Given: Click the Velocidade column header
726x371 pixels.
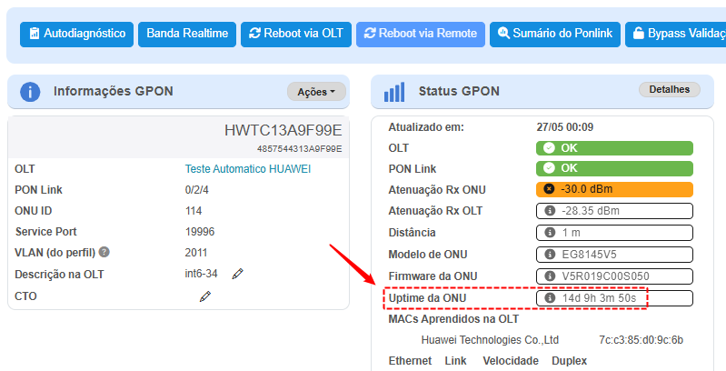Looking at the screenshot, I should 511,361.
